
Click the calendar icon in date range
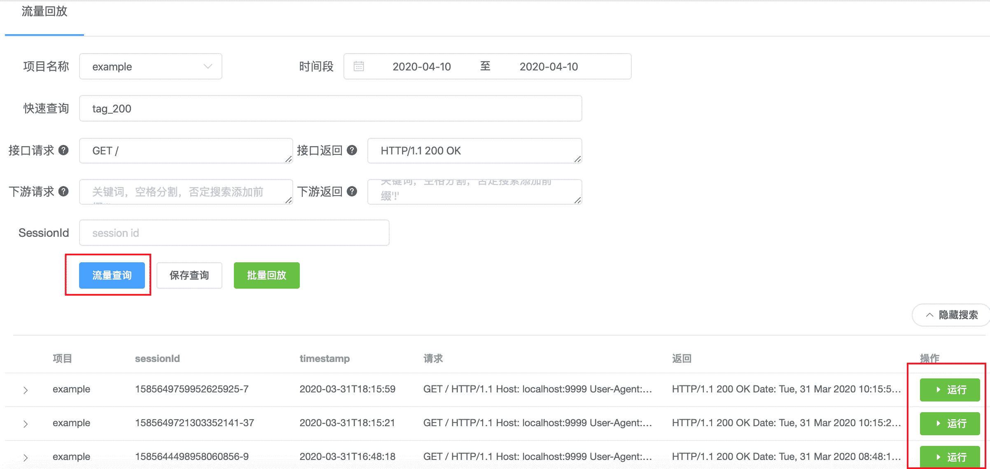(x=359, y=66)
